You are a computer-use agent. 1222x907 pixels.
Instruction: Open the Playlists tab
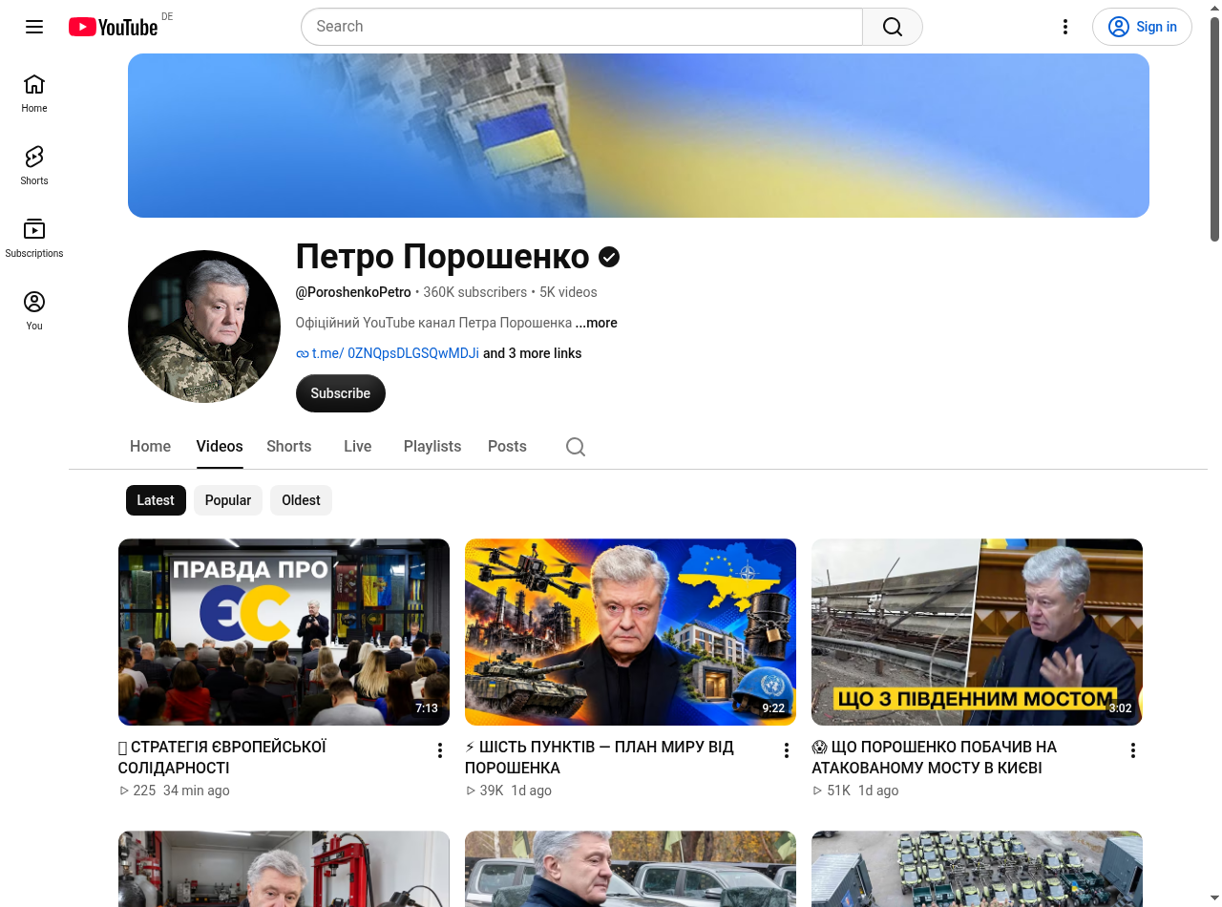pyautogui.click(x=432, y=447)
